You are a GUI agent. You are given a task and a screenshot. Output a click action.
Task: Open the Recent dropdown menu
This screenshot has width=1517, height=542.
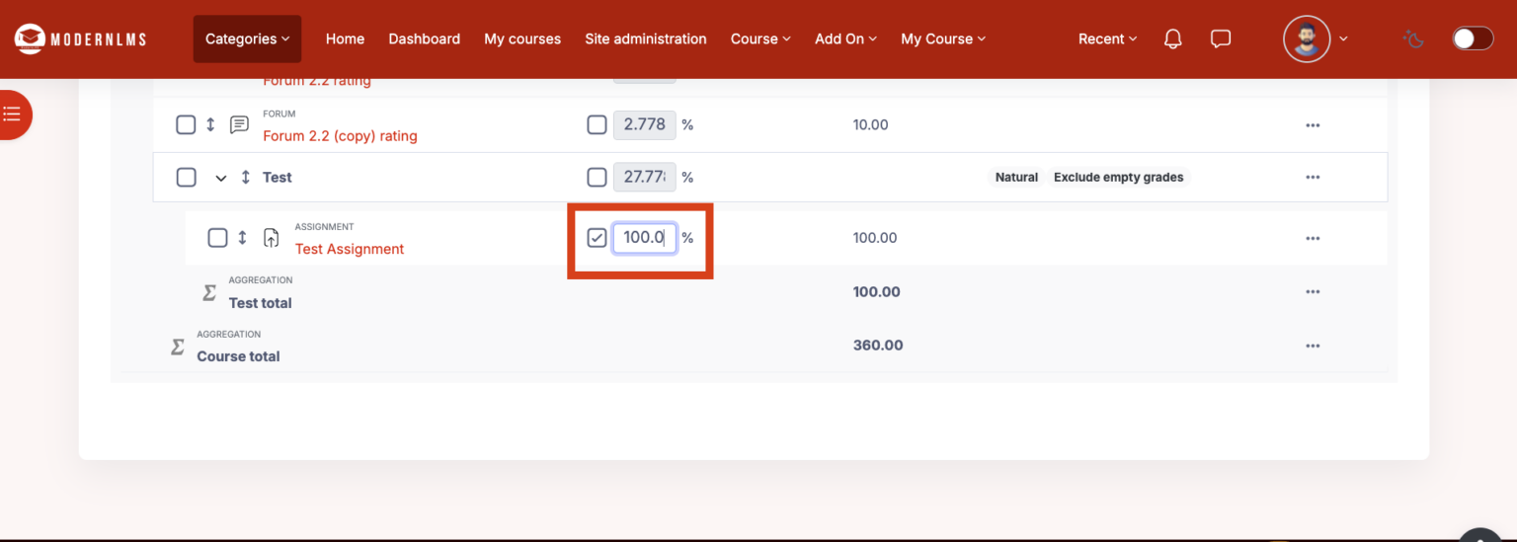click(x=1108, y=39)
